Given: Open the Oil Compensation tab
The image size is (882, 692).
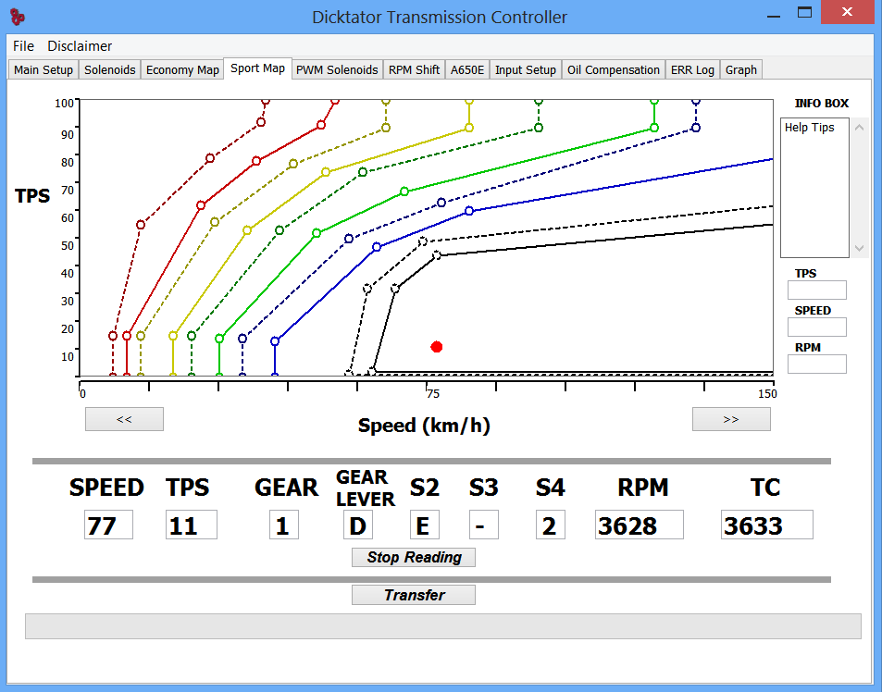Looking at the screenshot, I should 613,69.
